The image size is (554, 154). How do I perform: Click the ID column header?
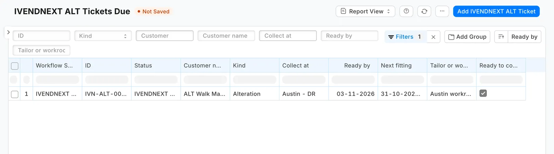point(107,65)
